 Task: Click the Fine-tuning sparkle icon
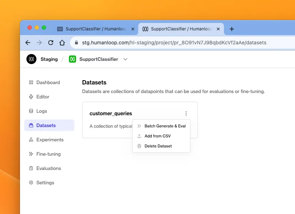31,154
